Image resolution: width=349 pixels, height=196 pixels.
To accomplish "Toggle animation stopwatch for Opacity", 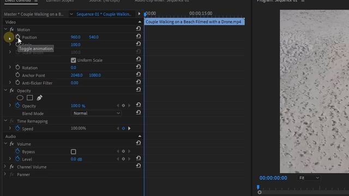I will (x=17, y=106).
